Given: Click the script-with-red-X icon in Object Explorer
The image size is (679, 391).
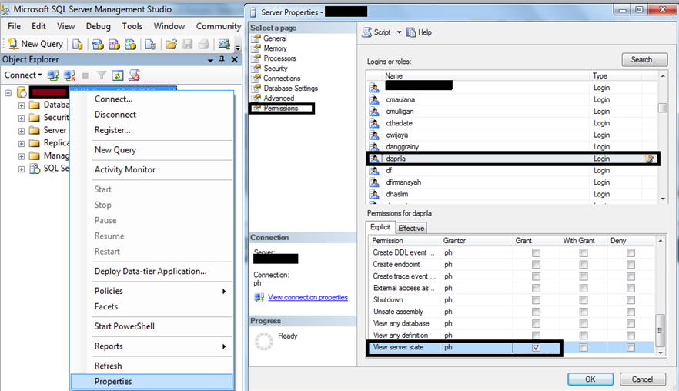Looking at the screenshot, I should click(x=134, y=75).
